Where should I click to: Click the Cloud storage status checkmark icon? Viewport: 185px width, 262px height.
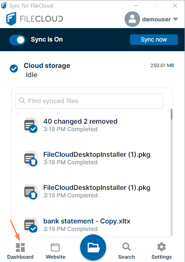click(x=14, y=68)
